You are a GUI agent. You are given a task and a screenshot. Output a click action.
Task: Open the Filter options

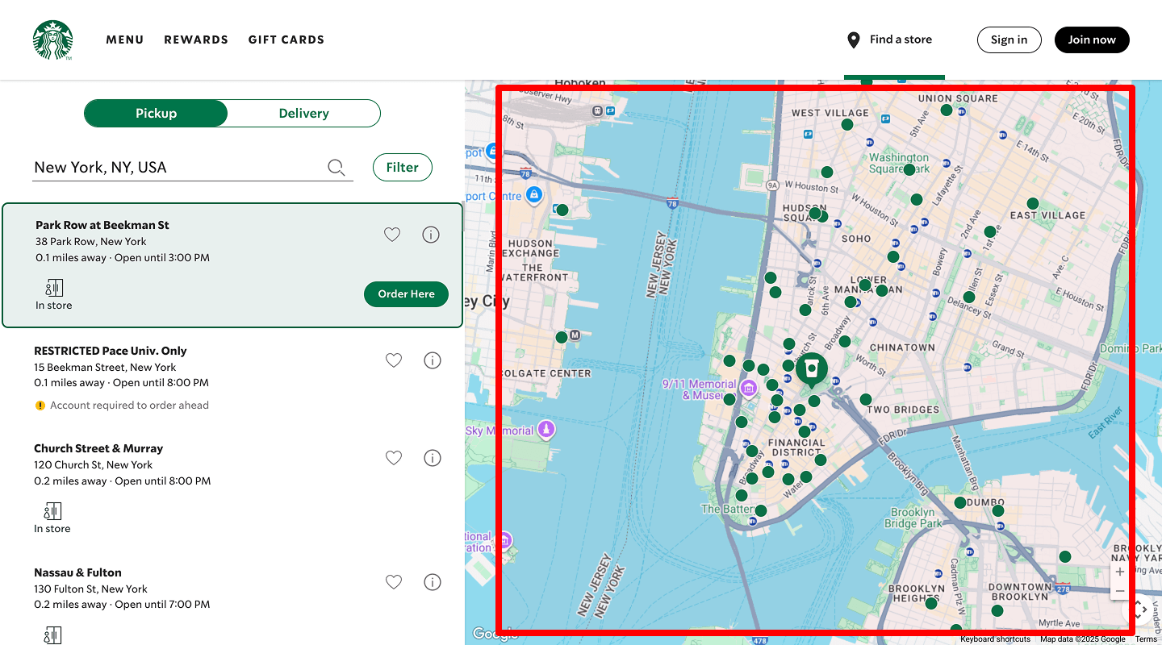pos(402,167)
